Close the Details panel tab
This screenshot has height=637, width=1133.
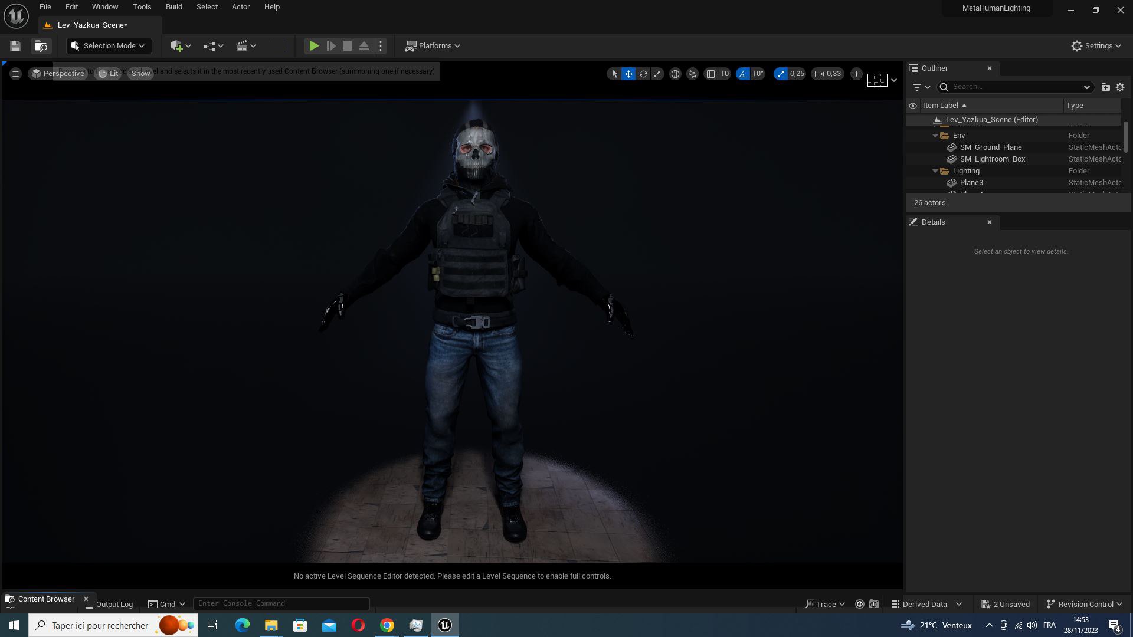990,222
